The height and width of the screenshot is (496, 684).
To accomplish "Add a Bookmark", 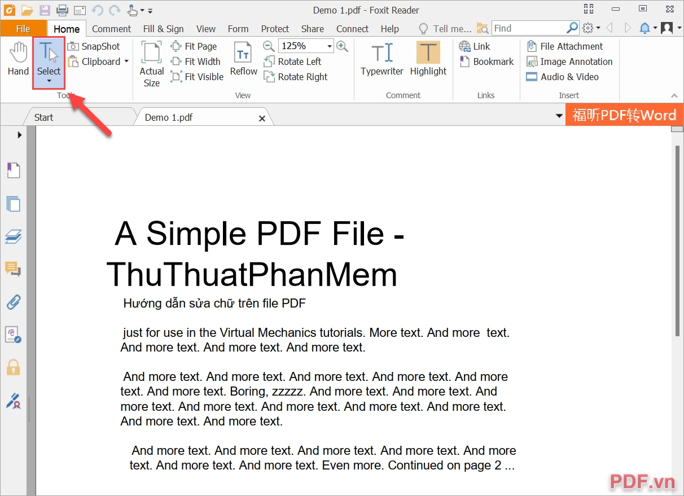I will (x=486, y=62).
